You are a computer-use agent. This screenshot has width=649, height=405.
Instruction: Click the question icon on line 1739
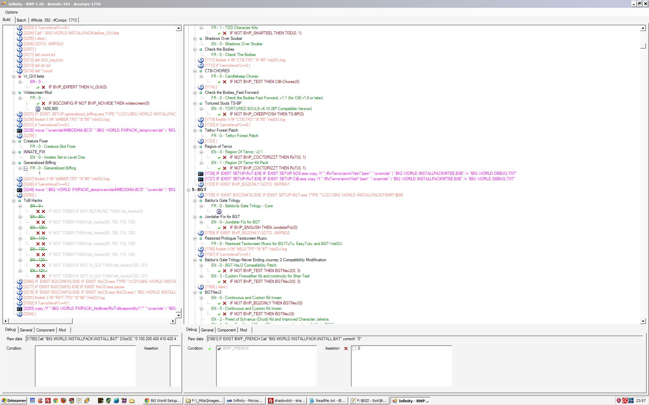coord(201,195)
